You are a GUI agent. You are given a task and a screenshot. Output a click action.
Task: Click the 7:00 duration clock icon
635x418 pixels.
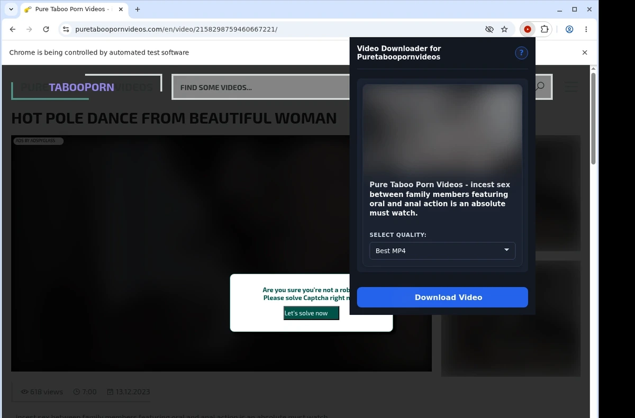(77, 392)
